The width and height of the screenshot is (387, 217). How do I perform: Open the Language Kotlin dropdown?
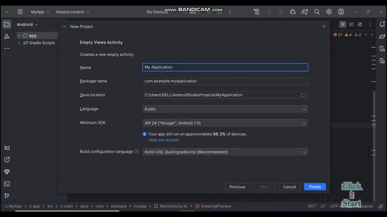click(225, 109)
